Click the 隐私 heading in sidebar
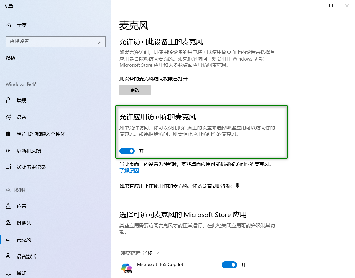 coord(10,58)
